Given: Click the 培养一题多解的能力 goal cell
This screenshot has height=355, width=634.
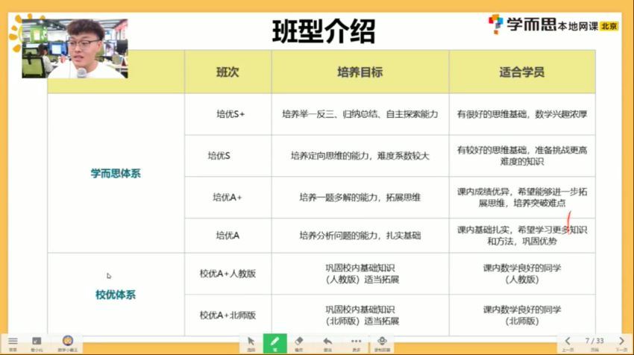Looking at the screenshot, I should point(360,198).
